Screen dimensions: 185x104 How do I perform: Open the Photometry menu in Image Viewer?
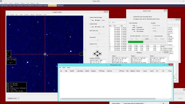(39, 15)
